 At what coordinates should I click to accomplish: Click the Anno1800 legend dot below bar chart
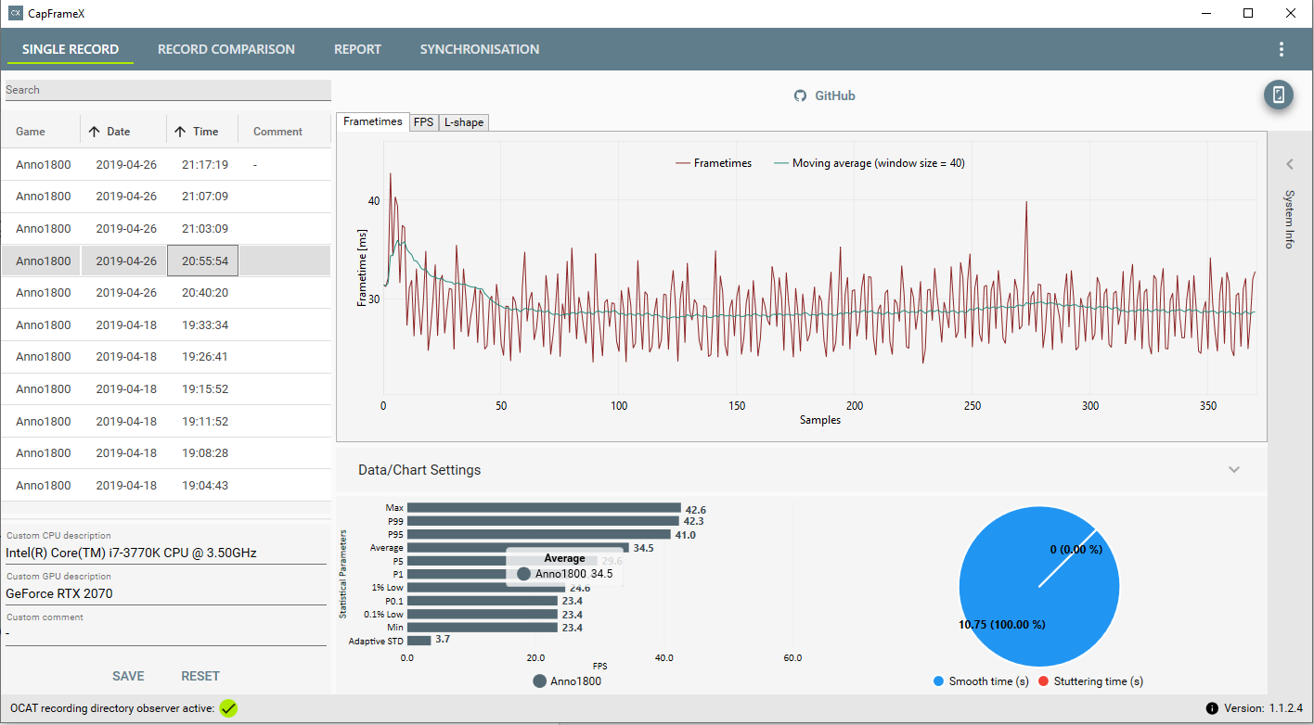[x=539, y=681]
